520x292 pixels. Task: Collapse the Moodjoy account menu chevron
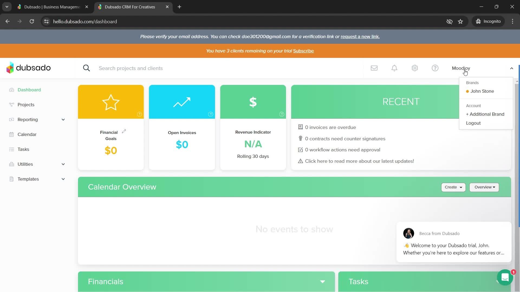coord(512,68)
